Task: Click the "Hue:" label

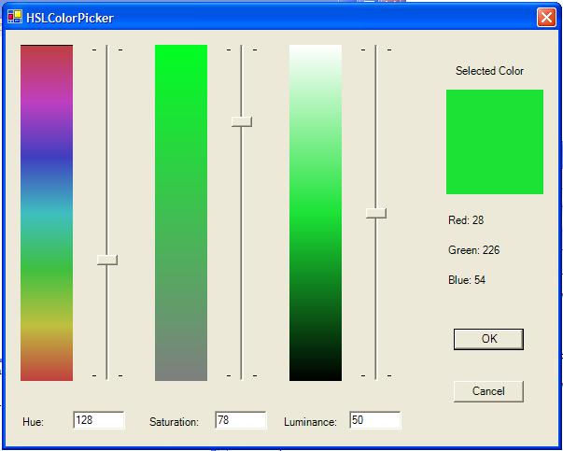Action: click(x=33, y=421)
